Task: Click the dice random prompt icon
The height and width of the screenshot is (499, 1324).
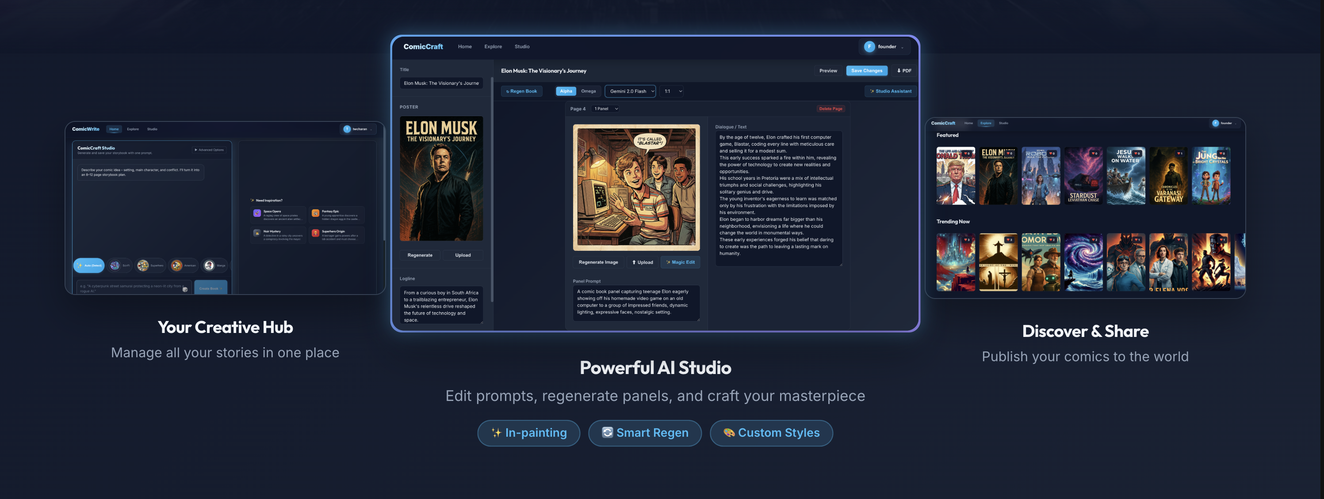Action: [185, 290]
